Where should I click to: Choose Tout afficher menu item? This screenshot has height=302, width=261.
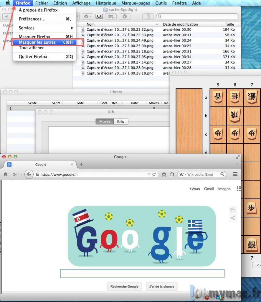click(44, 48)
